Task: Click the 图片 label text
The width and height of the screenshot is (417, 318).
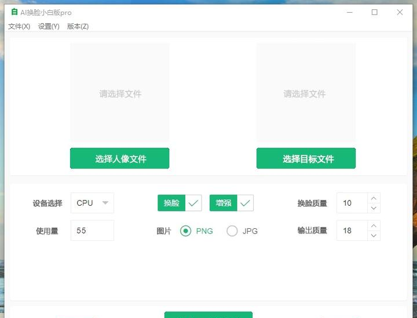Action: pyautogui.click(x=163, y=231)
